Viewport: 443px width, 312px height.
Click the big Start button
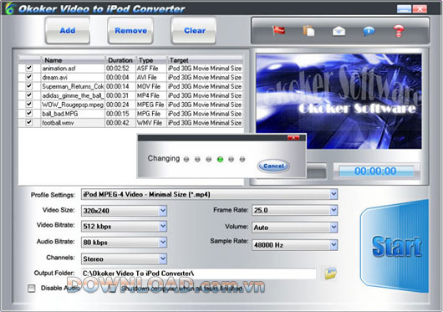point(395,246)
